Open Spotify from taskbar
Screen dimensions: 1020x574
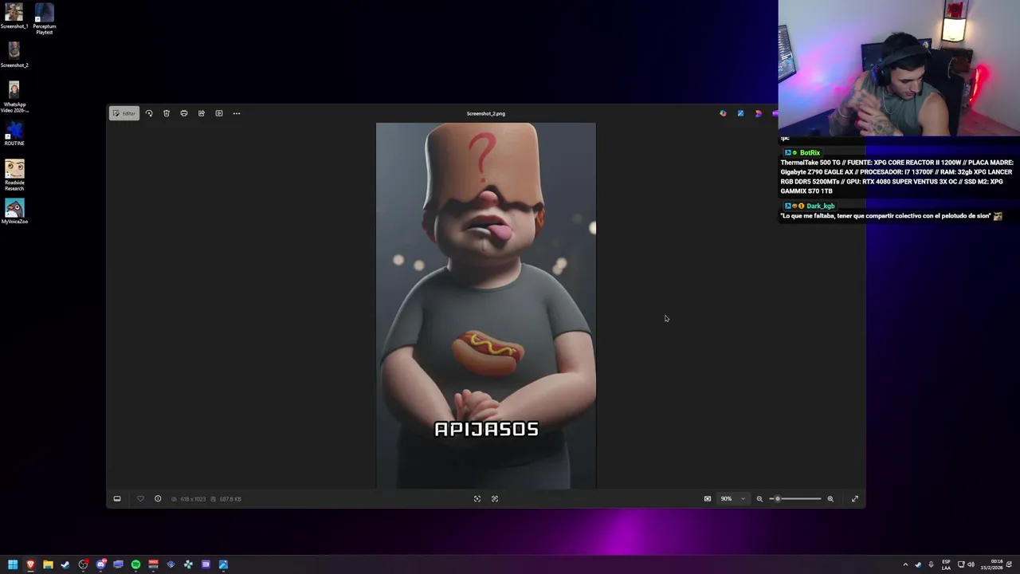(x=135, y=564)
